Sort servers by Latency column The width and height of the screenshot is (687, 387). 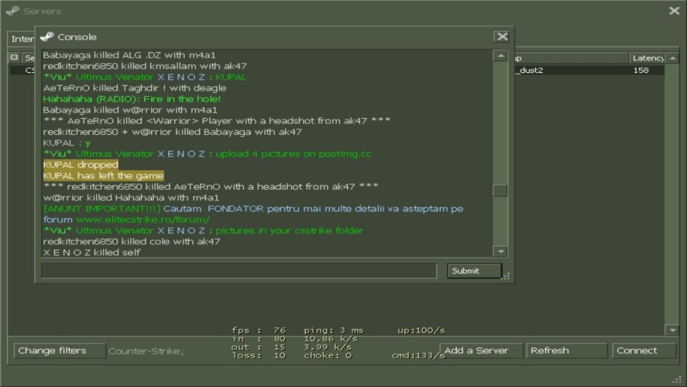[x=648, y=58]
